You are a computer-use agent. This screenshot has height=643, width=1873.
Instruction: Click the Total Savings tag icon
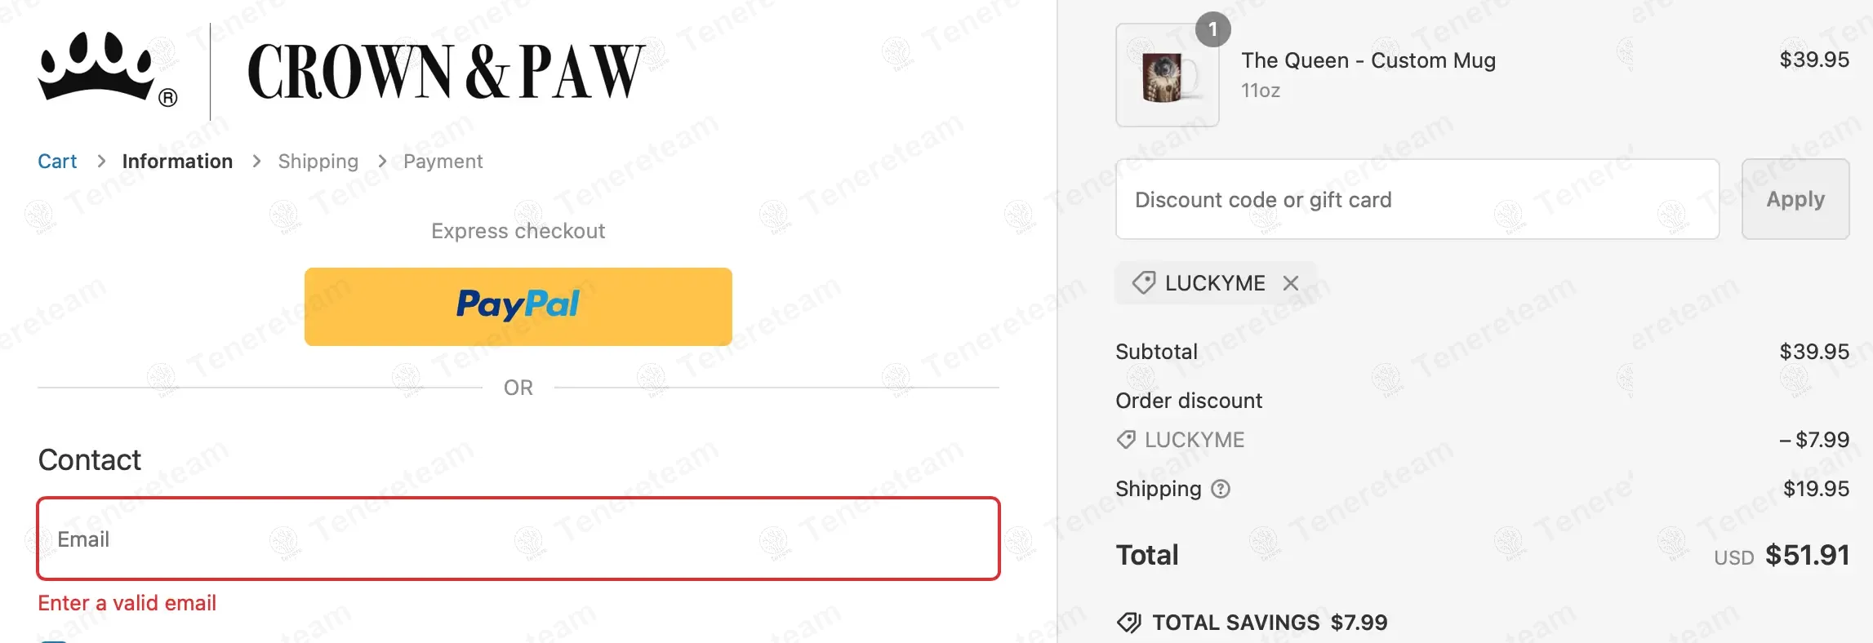pyautogui.click(x=1129, y=623)
